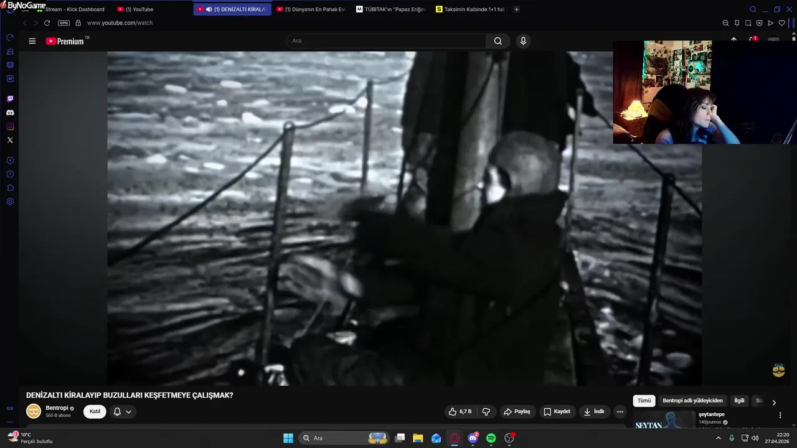Open the pinboard pin icon
Screen dimensions: 797x448
click(x=737, y=23)
